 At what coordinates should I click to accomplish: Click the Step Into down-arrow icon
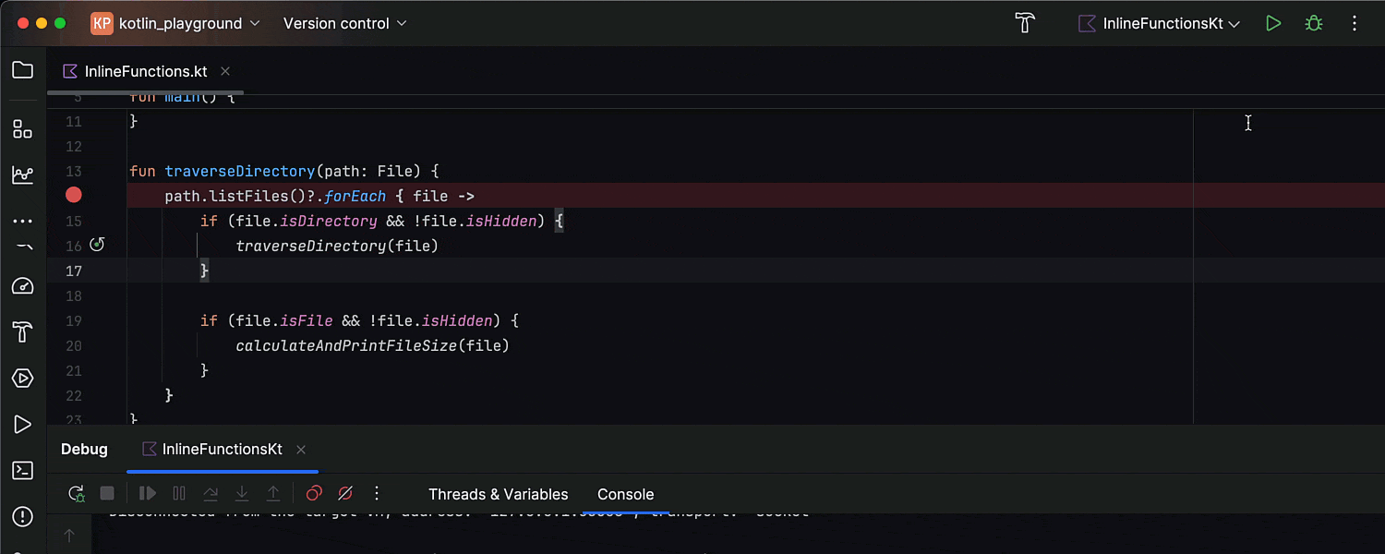[x=242, y=493]
